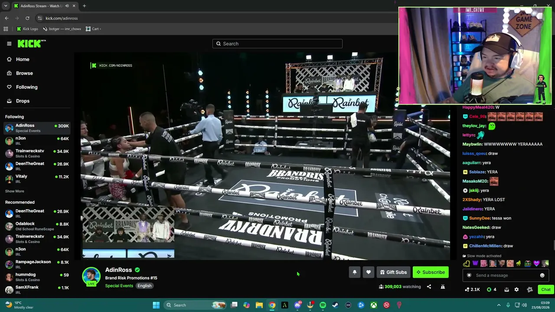Share the stream via the share icon
The width and height of the screenshot is (555, 312).
pos(429,286)
